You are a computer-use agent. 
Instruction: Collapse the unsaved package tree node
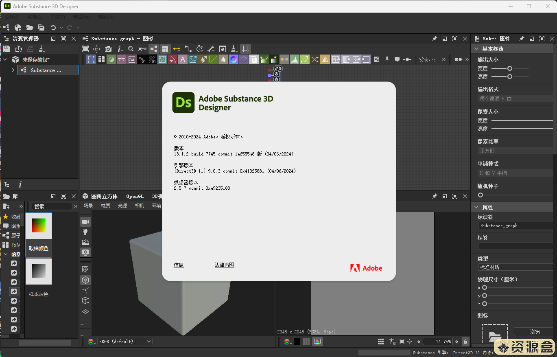[5, 59]
